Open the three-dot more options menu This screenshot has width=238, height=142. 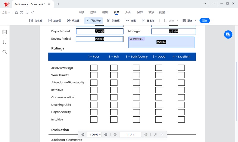click(213, 4)
